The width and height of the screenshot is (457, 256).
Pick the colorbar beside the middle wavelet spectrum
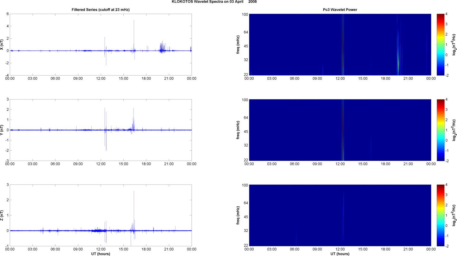(x=440, y=130)
